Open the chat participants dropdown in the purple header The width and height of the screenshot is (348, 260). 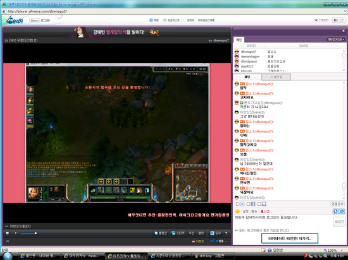point(336,39)
